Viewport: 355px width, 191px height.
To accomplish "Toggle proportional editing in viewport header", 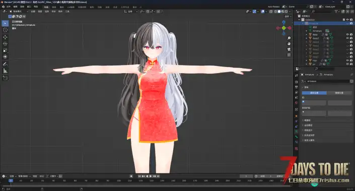I will coord(158,11).
